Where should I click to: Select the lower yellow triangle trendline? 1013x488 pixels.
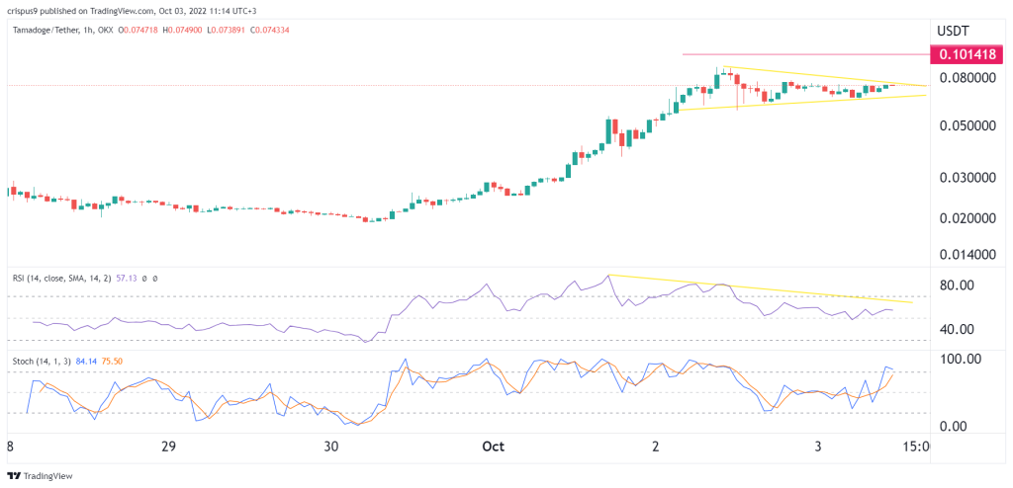coord(791,103)
